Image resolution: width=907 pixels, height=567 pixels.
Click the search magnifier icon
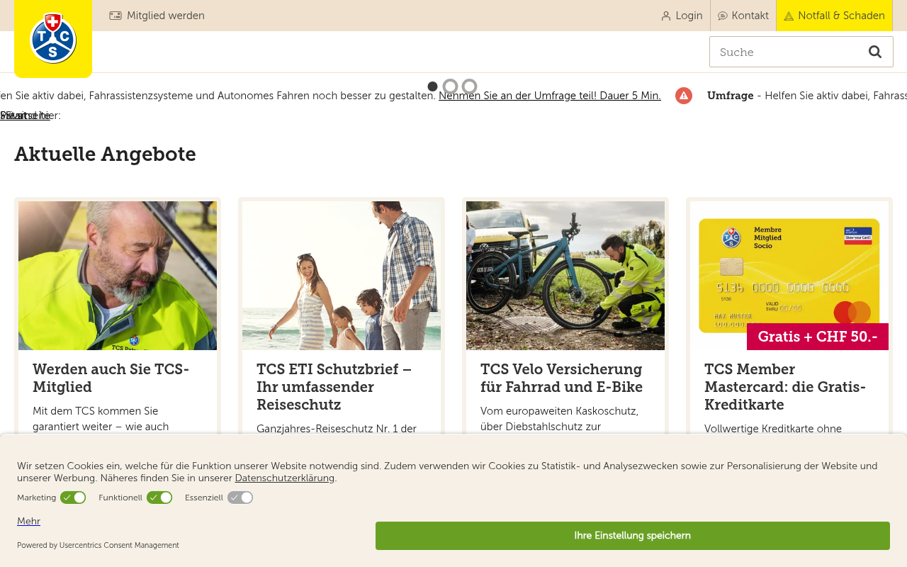[875, 52]
